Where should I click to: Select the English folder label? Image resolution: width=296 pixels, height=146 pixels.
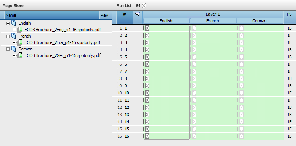point(25,24)
